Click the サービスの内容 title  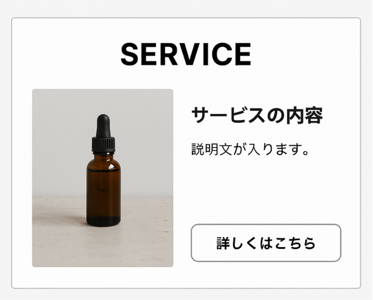[x=257, y=116]
